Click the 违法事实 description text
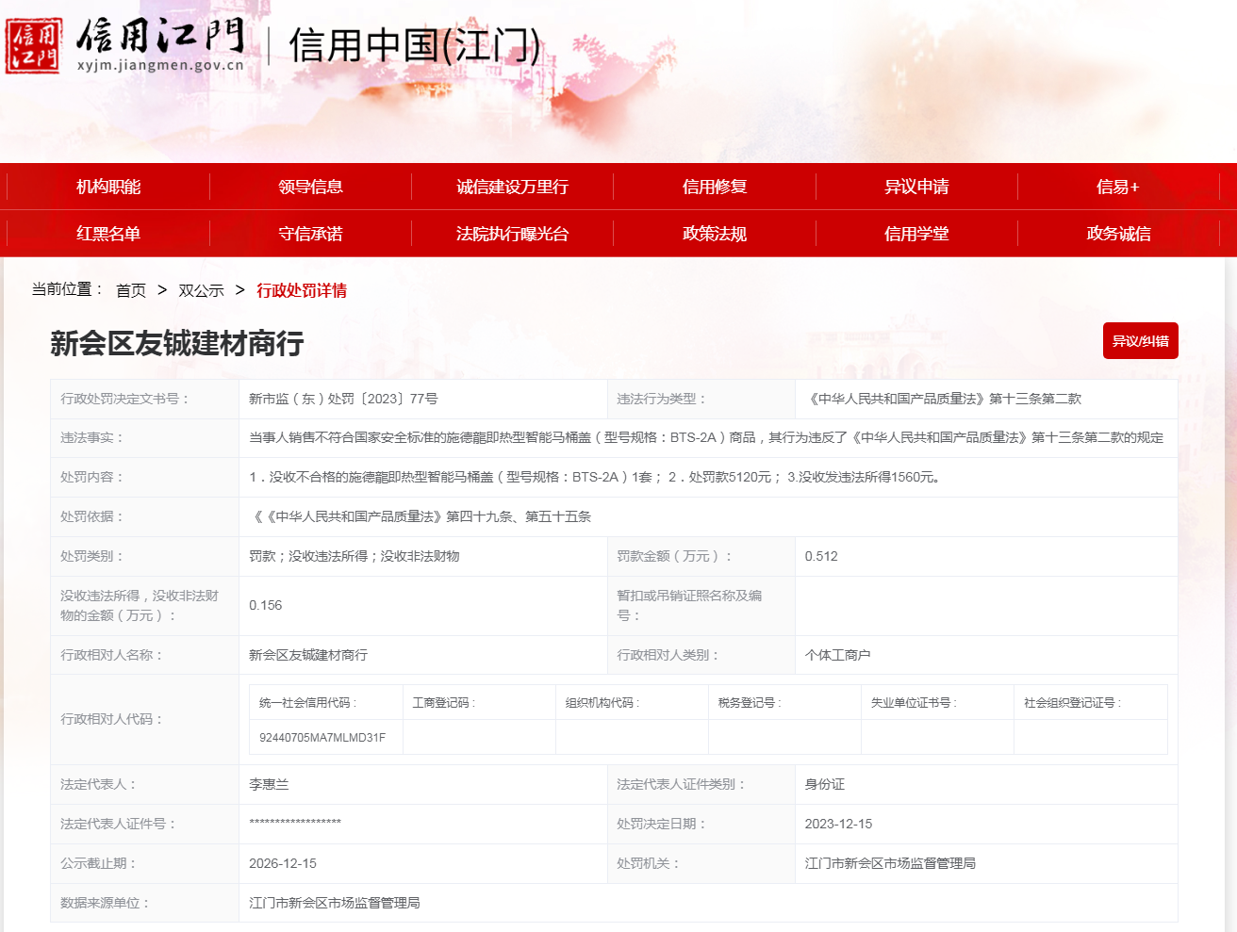 [706, 437]
